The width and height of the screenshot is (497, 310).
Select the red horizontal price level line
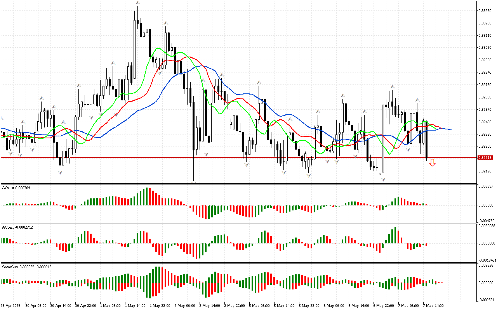(233, 158)
